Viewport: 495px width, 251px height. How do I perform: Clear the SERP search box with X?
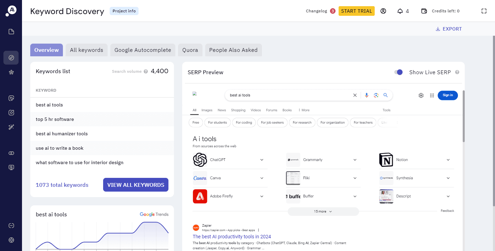click(355, 95)
